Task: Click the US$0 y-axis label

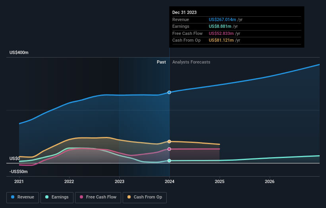Action: click(15, 158)
